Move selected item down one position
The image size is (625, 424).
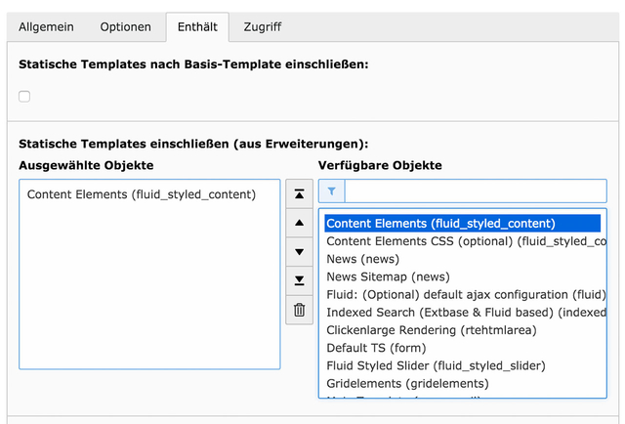coord(300,252)
